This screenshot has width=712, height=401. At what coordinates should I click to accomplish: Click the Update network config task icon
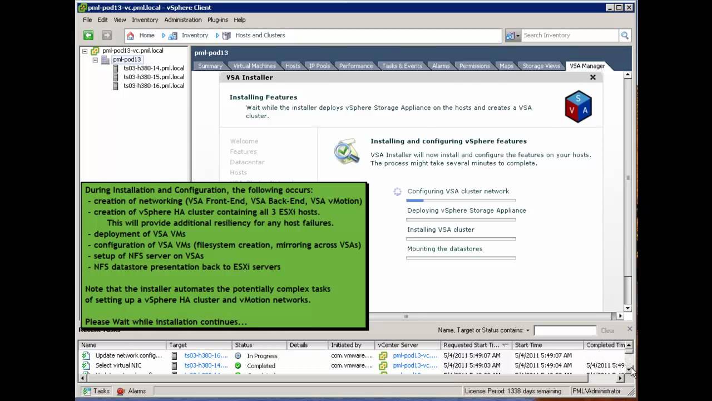point(86,355)
